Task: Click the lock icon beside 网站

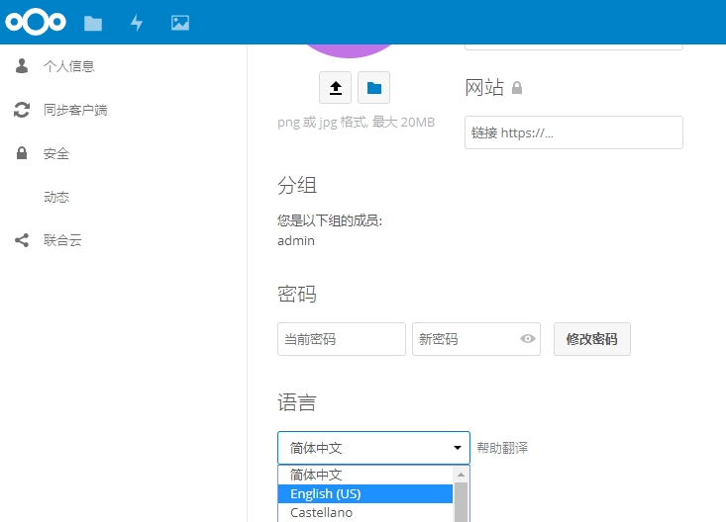Action: click(x=516, y=88)
